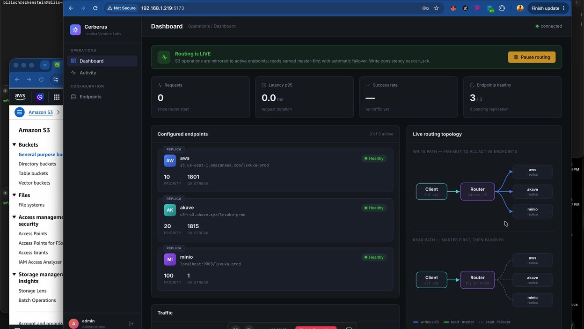
Task: Click the Not Secure site info chip
Action: point(122,8)
